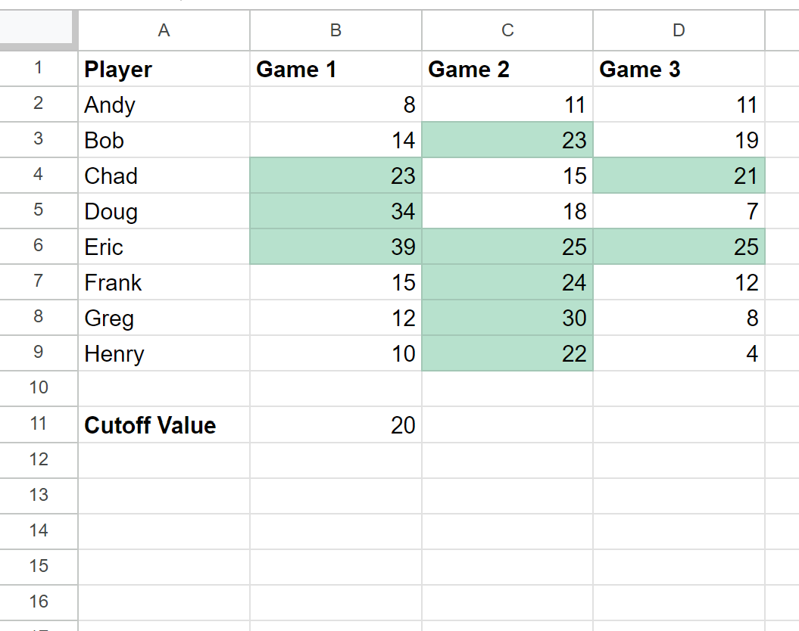Click the Player header cell

(x=164, y=69)
